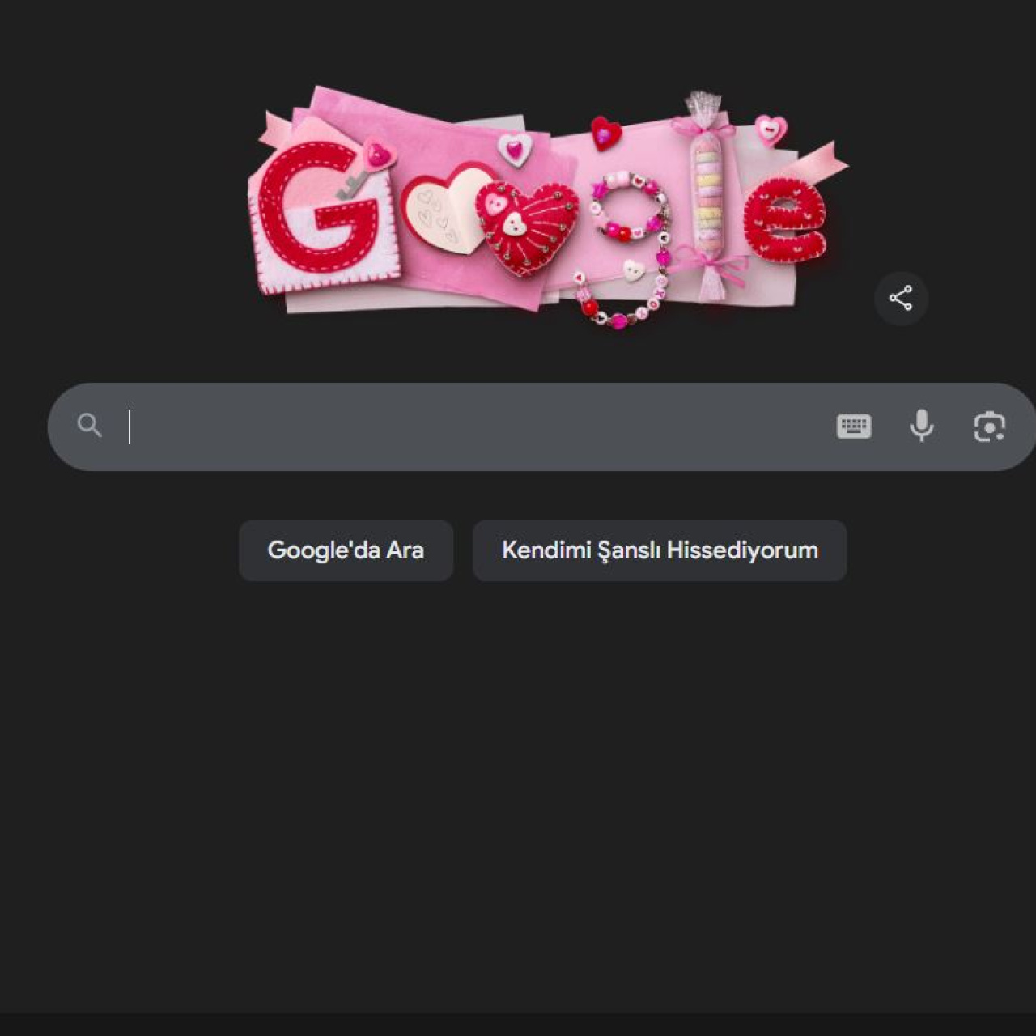1036x1036 pixels.
Task: Click the small red heart button atop doodle
Action: click(x=605, y=133)
